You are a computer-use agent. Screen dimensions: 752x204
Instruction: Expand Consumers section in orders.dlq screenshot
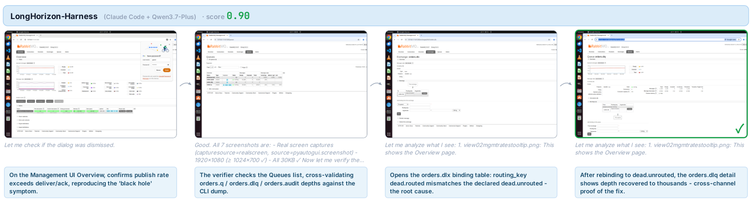594,98
